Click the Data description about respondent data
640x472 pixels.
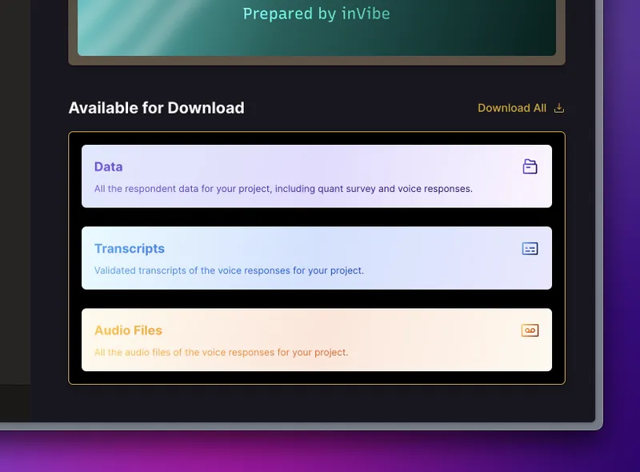283,189
